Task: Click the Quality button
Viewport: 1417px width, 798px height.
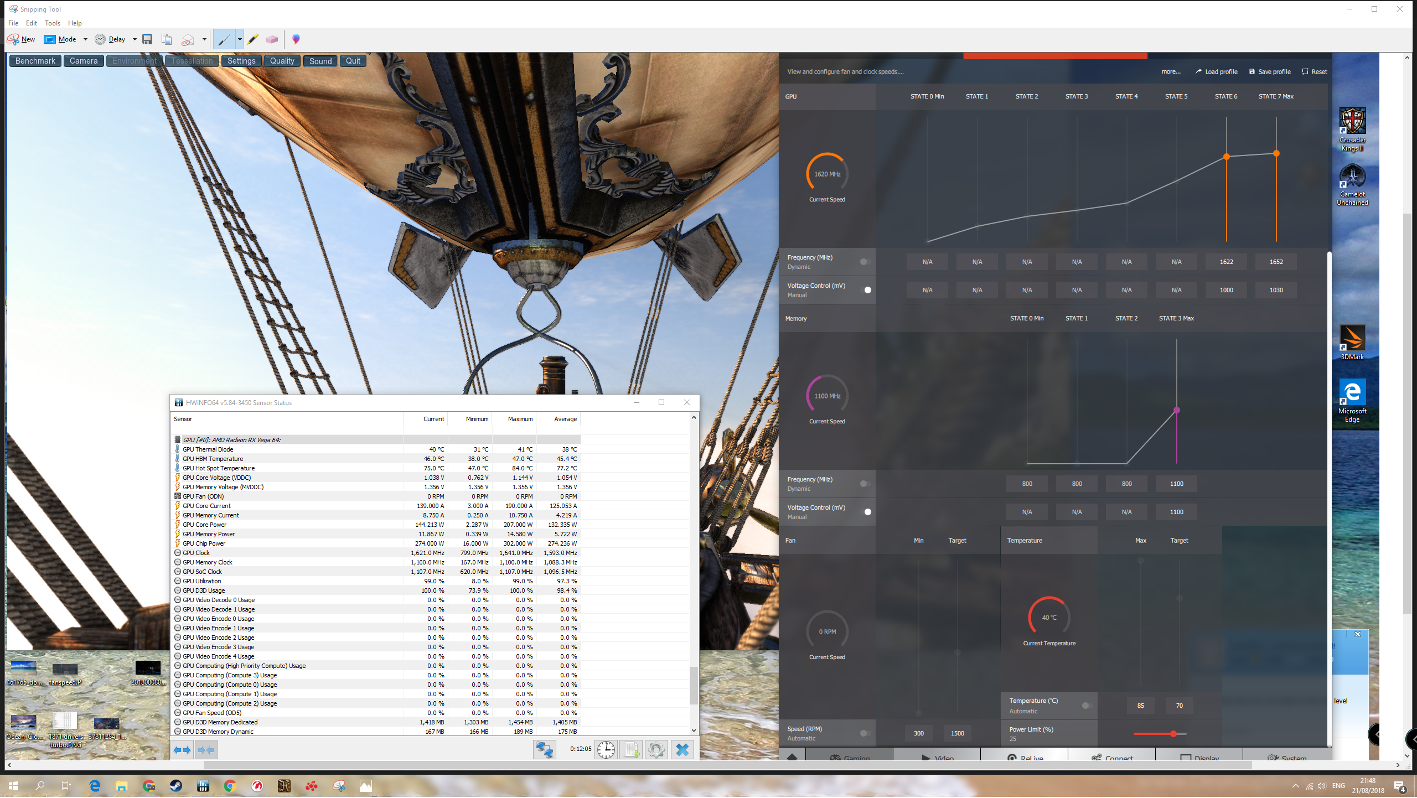Action: coord(282,61)
